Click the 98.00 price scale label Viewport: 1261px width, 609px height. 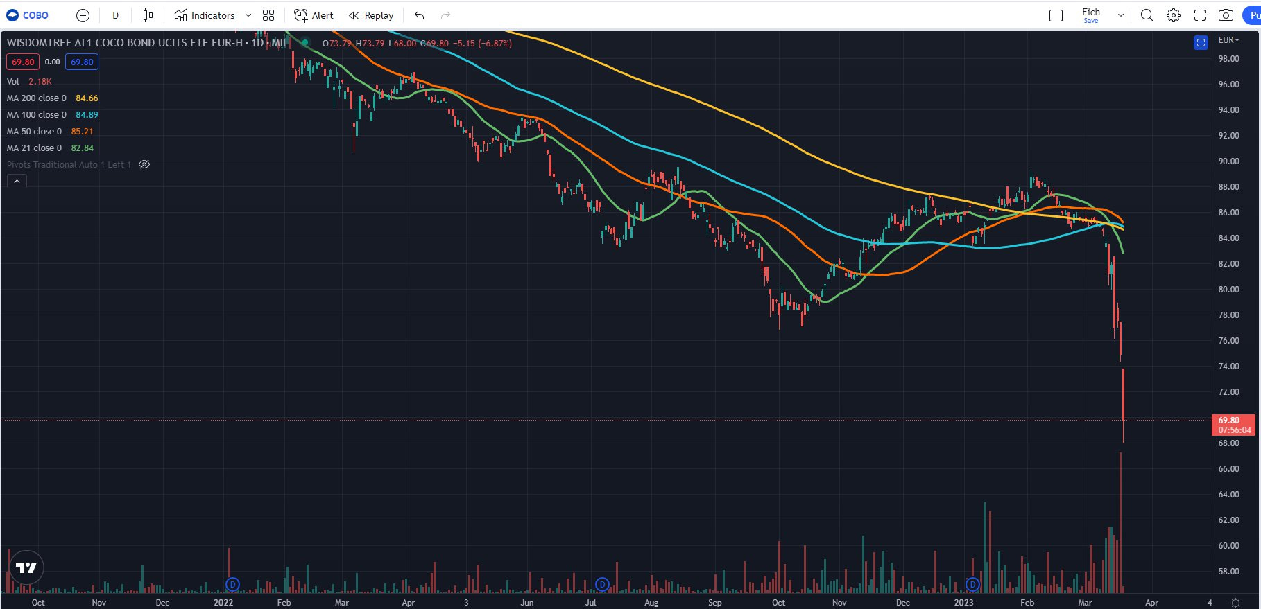point(1229,59)
